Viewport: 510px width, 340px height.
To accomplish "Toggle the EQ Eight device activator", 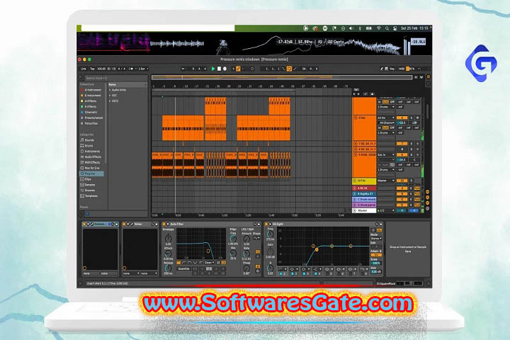I will pos(266,224).
